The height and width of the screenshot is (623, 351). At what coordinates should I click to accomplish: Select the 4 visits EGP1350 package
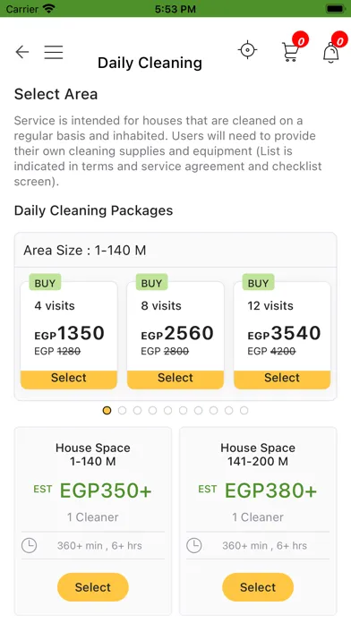(69, 380)
